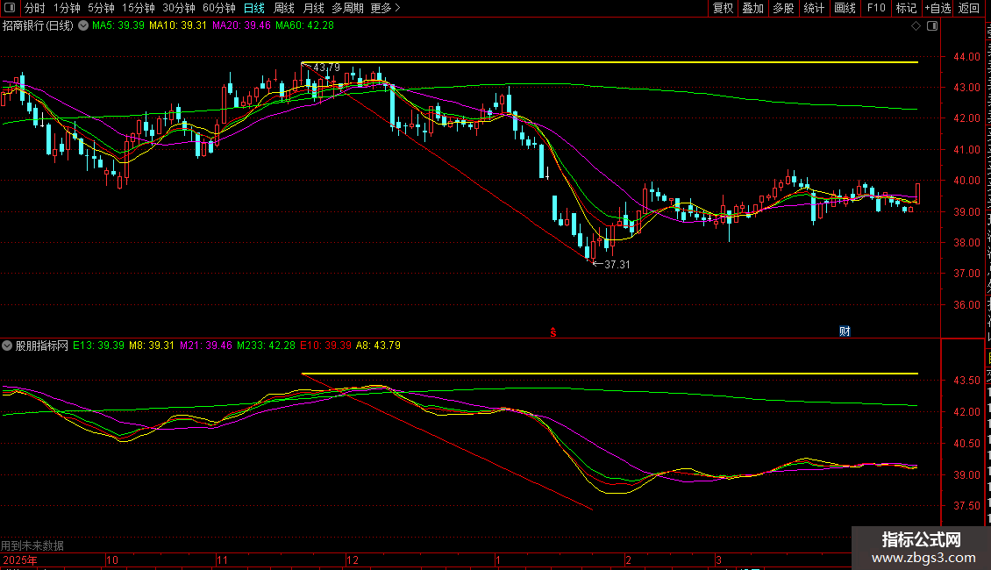Click the 招商银行(日线) chart title
The height and width of the screenshot is (570, 991).
(38, 26)
